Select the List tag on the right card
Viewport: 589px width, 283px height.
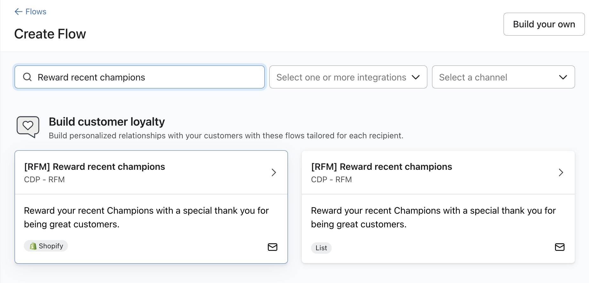click(x=321, y=248)
